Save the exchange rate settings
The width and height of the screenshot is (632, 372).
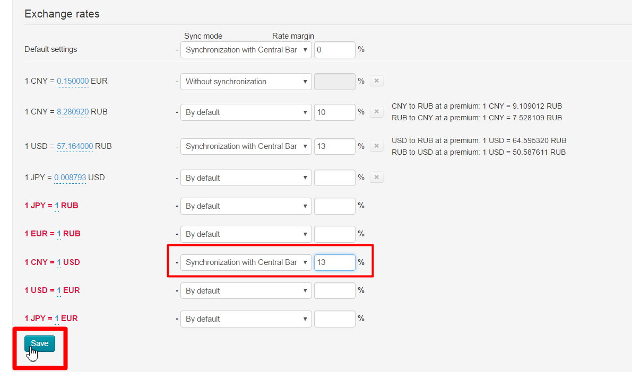[39, 343]
